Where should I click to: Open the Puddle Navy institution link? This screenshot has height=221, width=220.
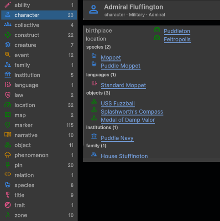point(117,138)
